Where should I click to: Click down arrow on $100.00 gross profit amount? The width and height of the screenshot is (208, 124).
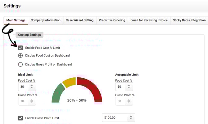131,118
